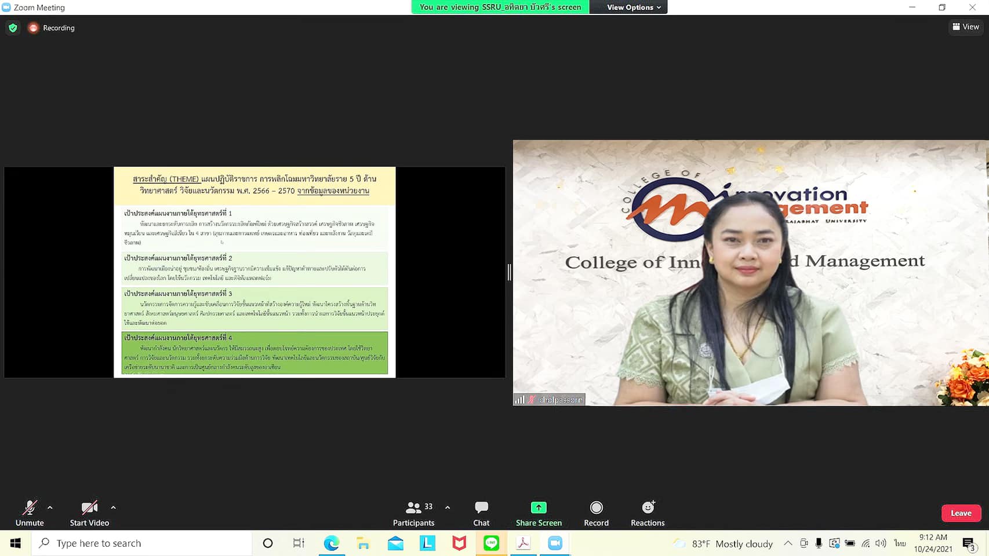Open the Reactions menu

(x=648, y=513)
